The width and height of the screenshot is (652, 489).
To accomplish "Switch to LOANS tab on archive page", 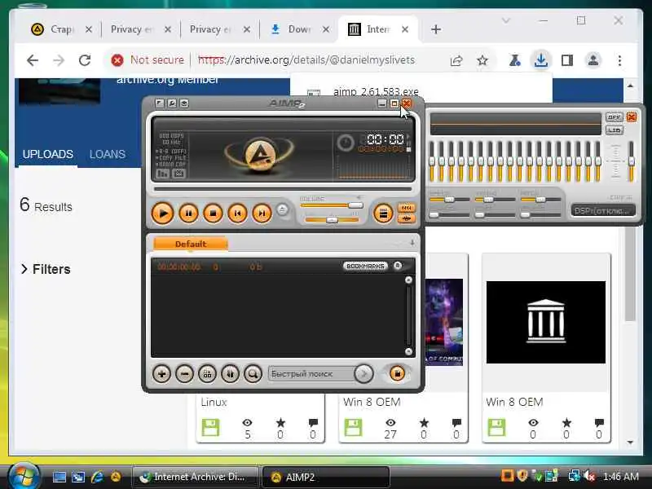I will 108,154.
